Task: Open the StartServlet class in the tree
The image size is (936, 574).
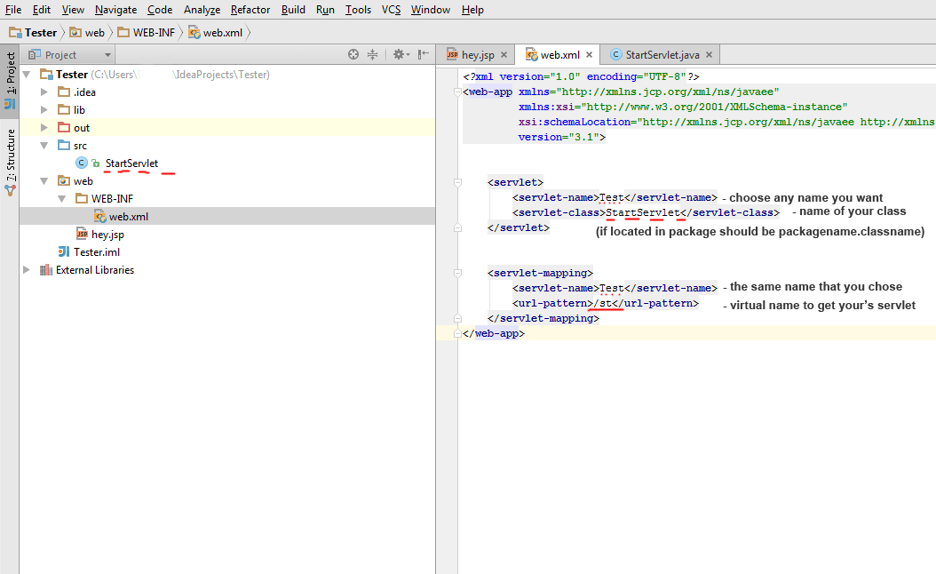Action: click(x=131, y=163)
